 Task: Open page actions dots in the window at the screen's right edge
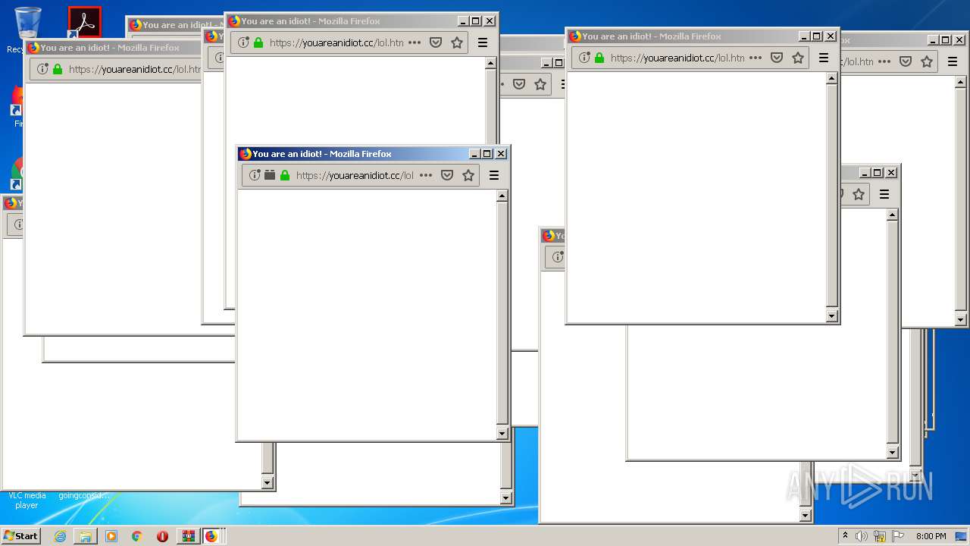point(884,61)
